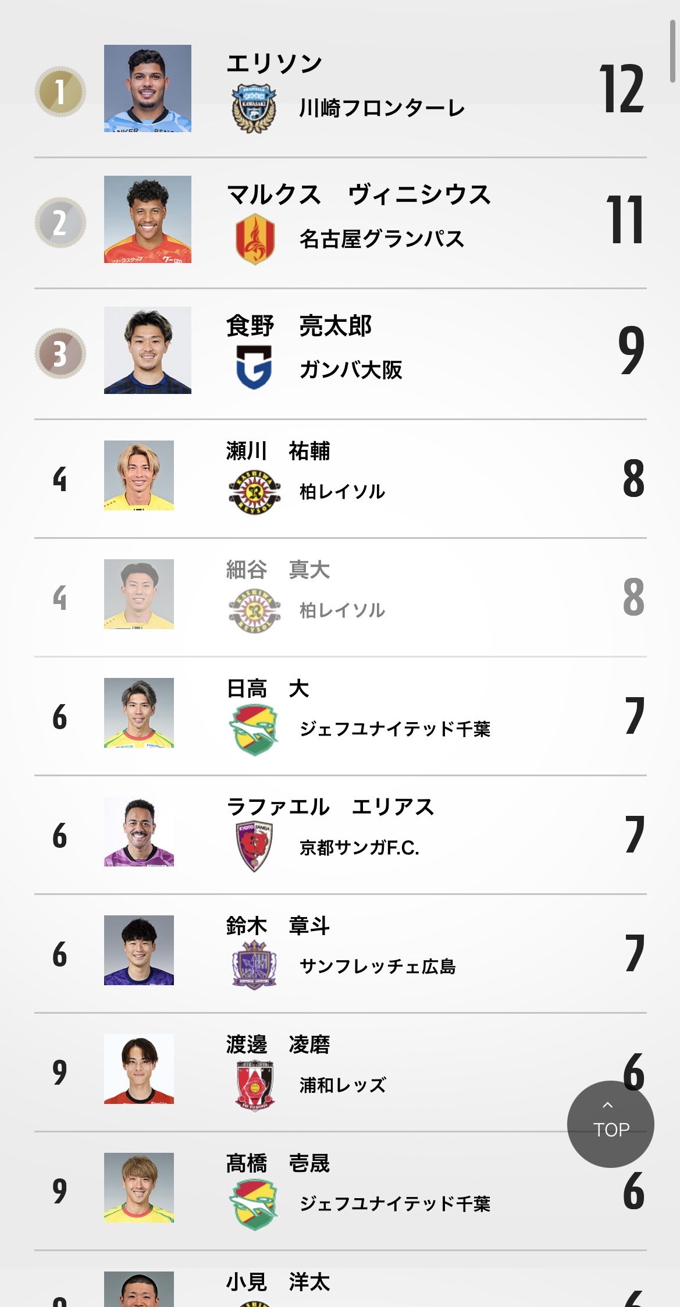Image resolution: width=680 pixels, height=1307 pixels.
Task: Click the Kyoto Sanga F.C. crest
Action: (x=254, y=847)
